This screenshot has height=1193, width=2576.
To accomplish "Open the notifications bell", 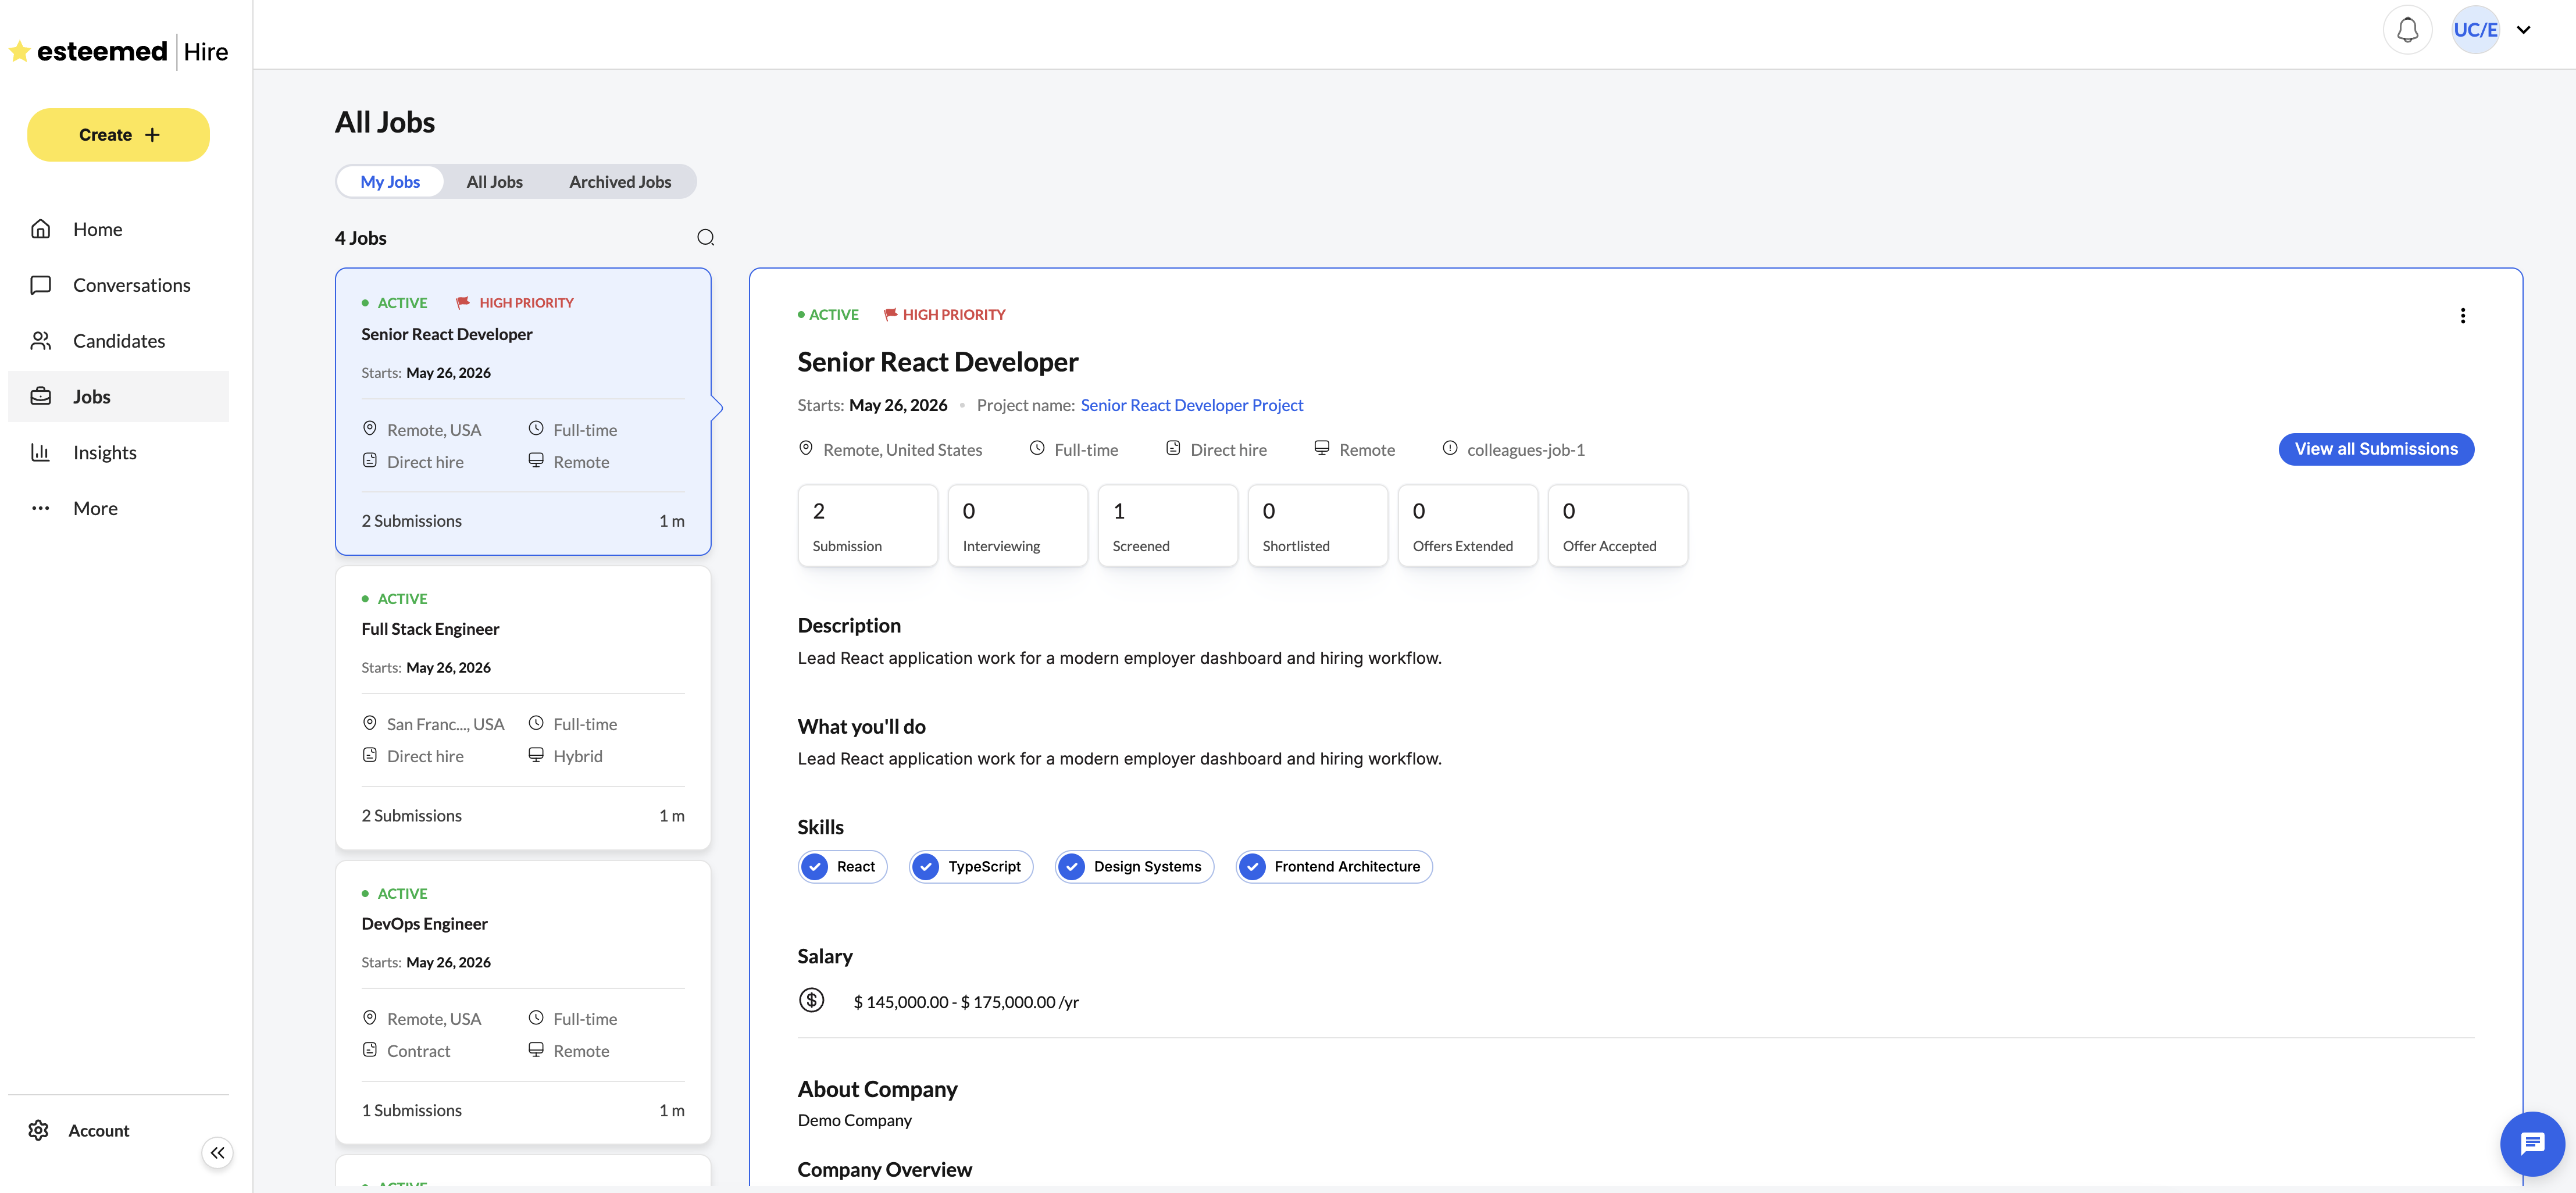I will click(x=2407, y=30).
